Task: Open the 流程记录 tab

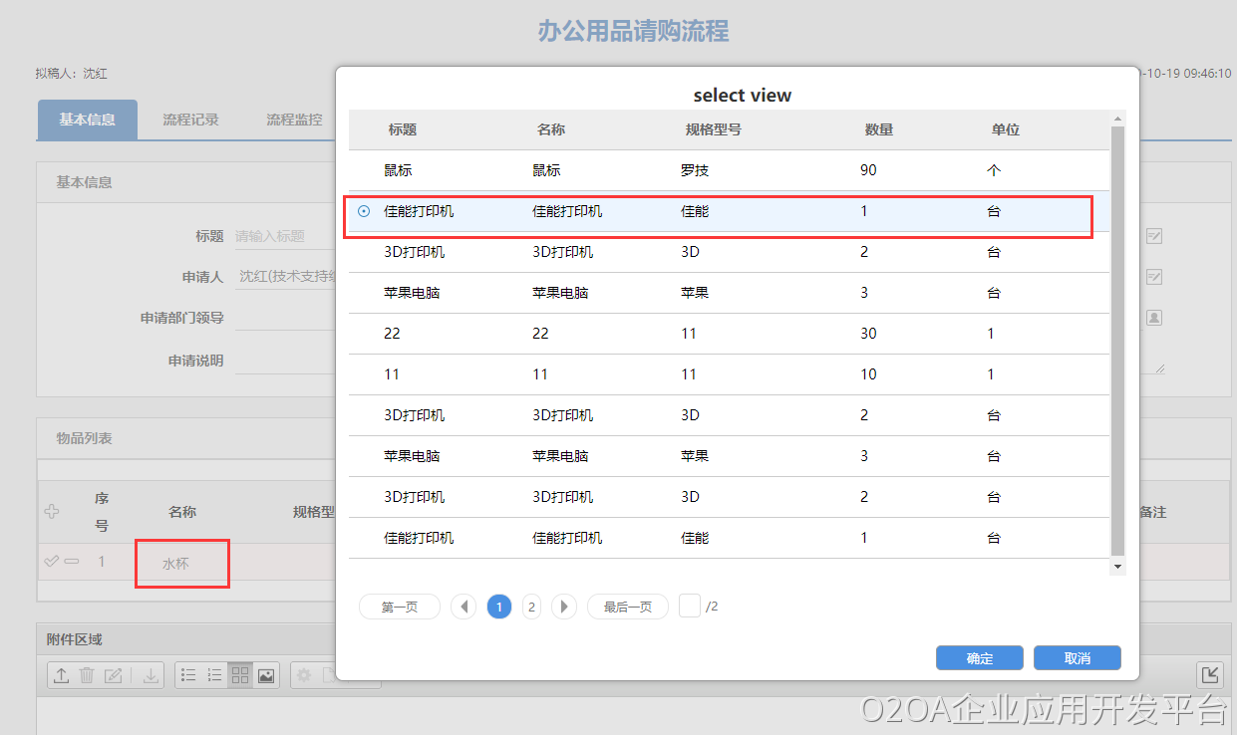Action: pos(190,120)
